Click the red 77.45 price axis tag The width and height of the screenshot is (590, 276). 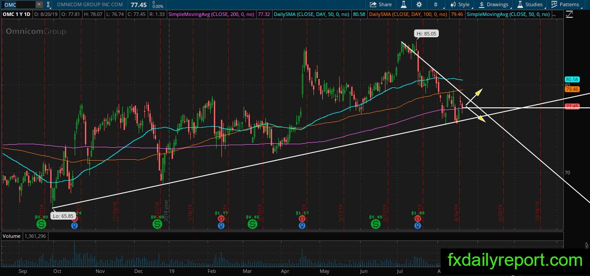(572, 106)
